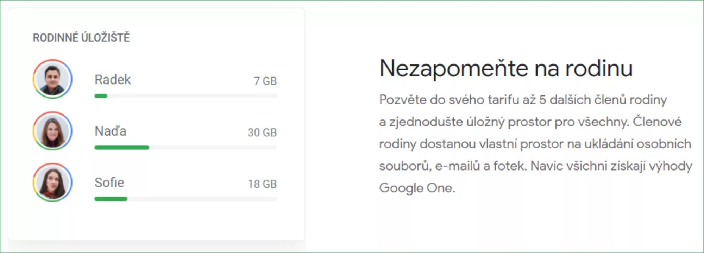Click Radek's profile avatar
This screenshot has height=253, width=704.
pos(52,79)
